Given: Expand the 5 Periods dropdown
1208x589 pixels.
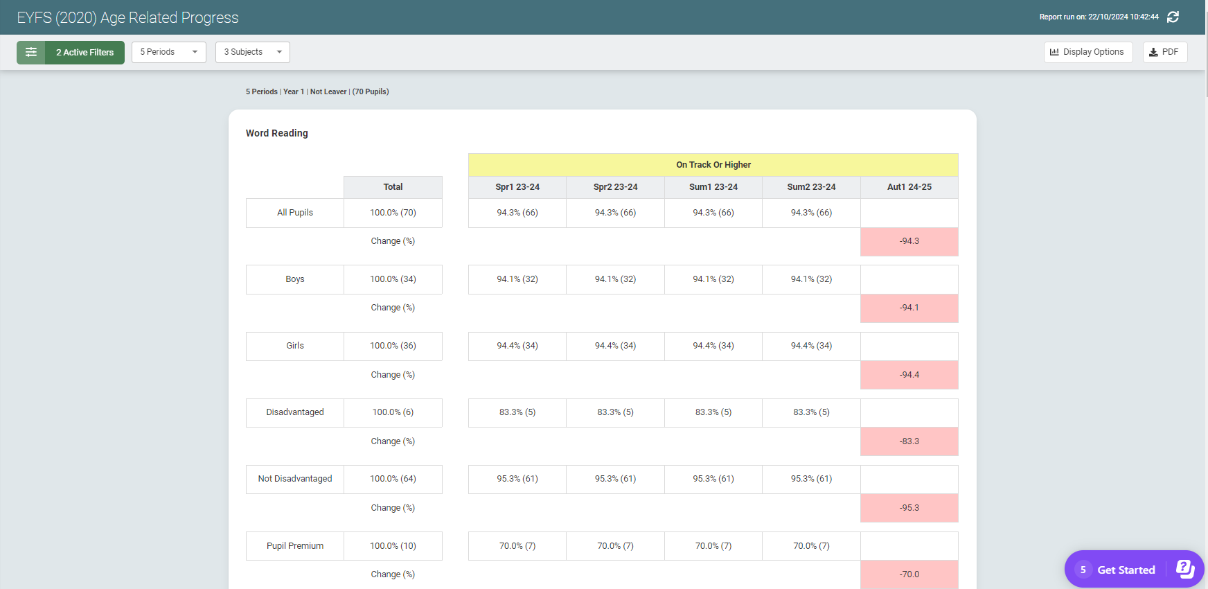Looking at the screenshot, I should coord(168,53).
